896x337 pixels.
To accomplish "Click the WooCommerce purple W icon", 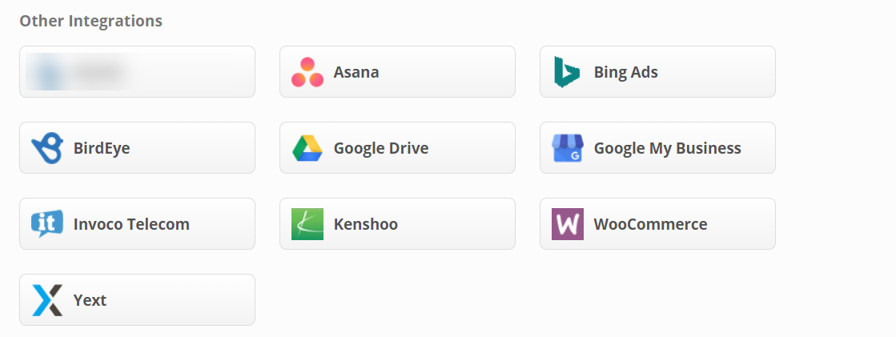I will click(x=567, y=224).
